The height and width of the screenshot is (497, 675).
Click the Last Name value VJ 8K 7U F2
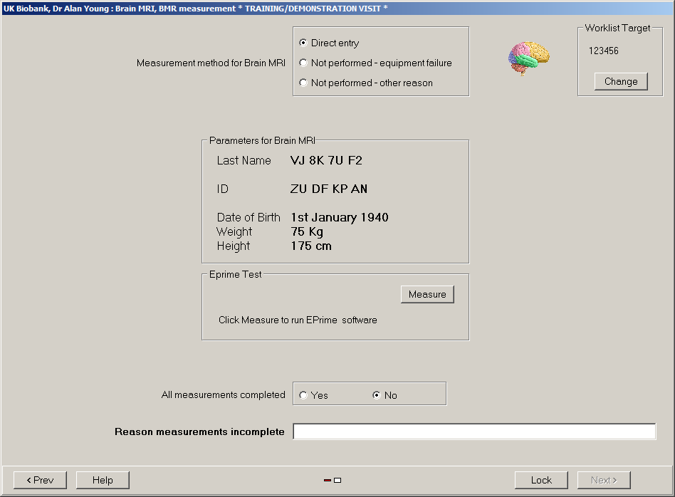[326, 161]
